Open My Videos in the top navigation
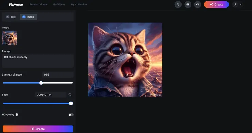Image resolution: width=252 pixels, height=133 pixels. tap(59, 5)
